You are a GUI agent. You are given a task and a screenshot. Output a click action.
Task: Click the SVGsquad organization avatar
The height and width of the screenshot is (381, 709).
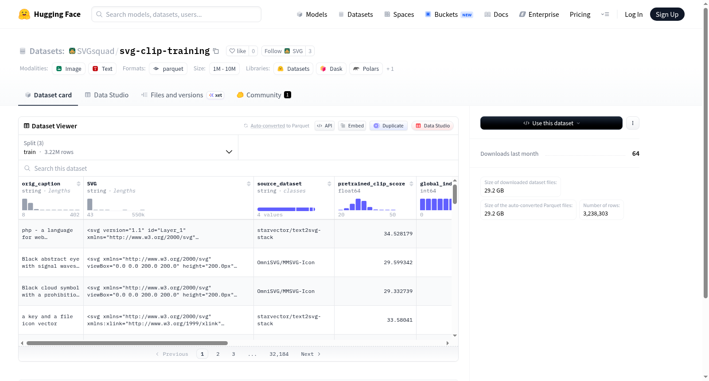tap(72, 51)
